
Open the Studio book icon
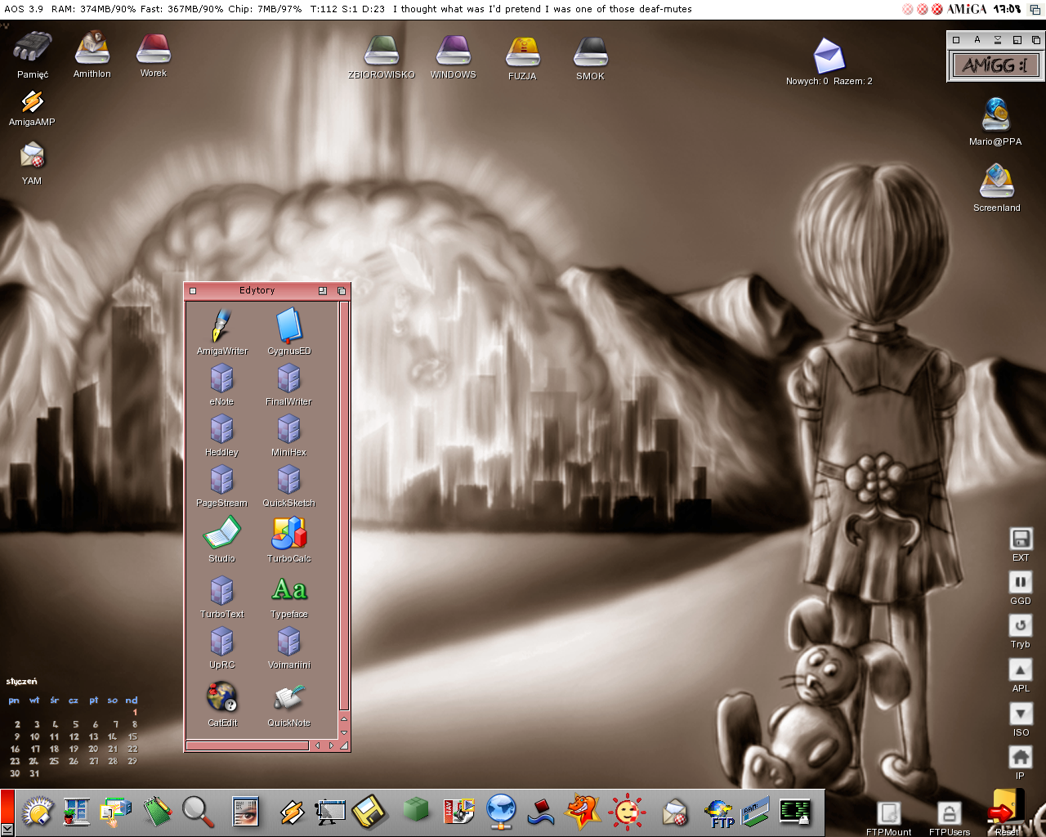[x=221, y=534]
